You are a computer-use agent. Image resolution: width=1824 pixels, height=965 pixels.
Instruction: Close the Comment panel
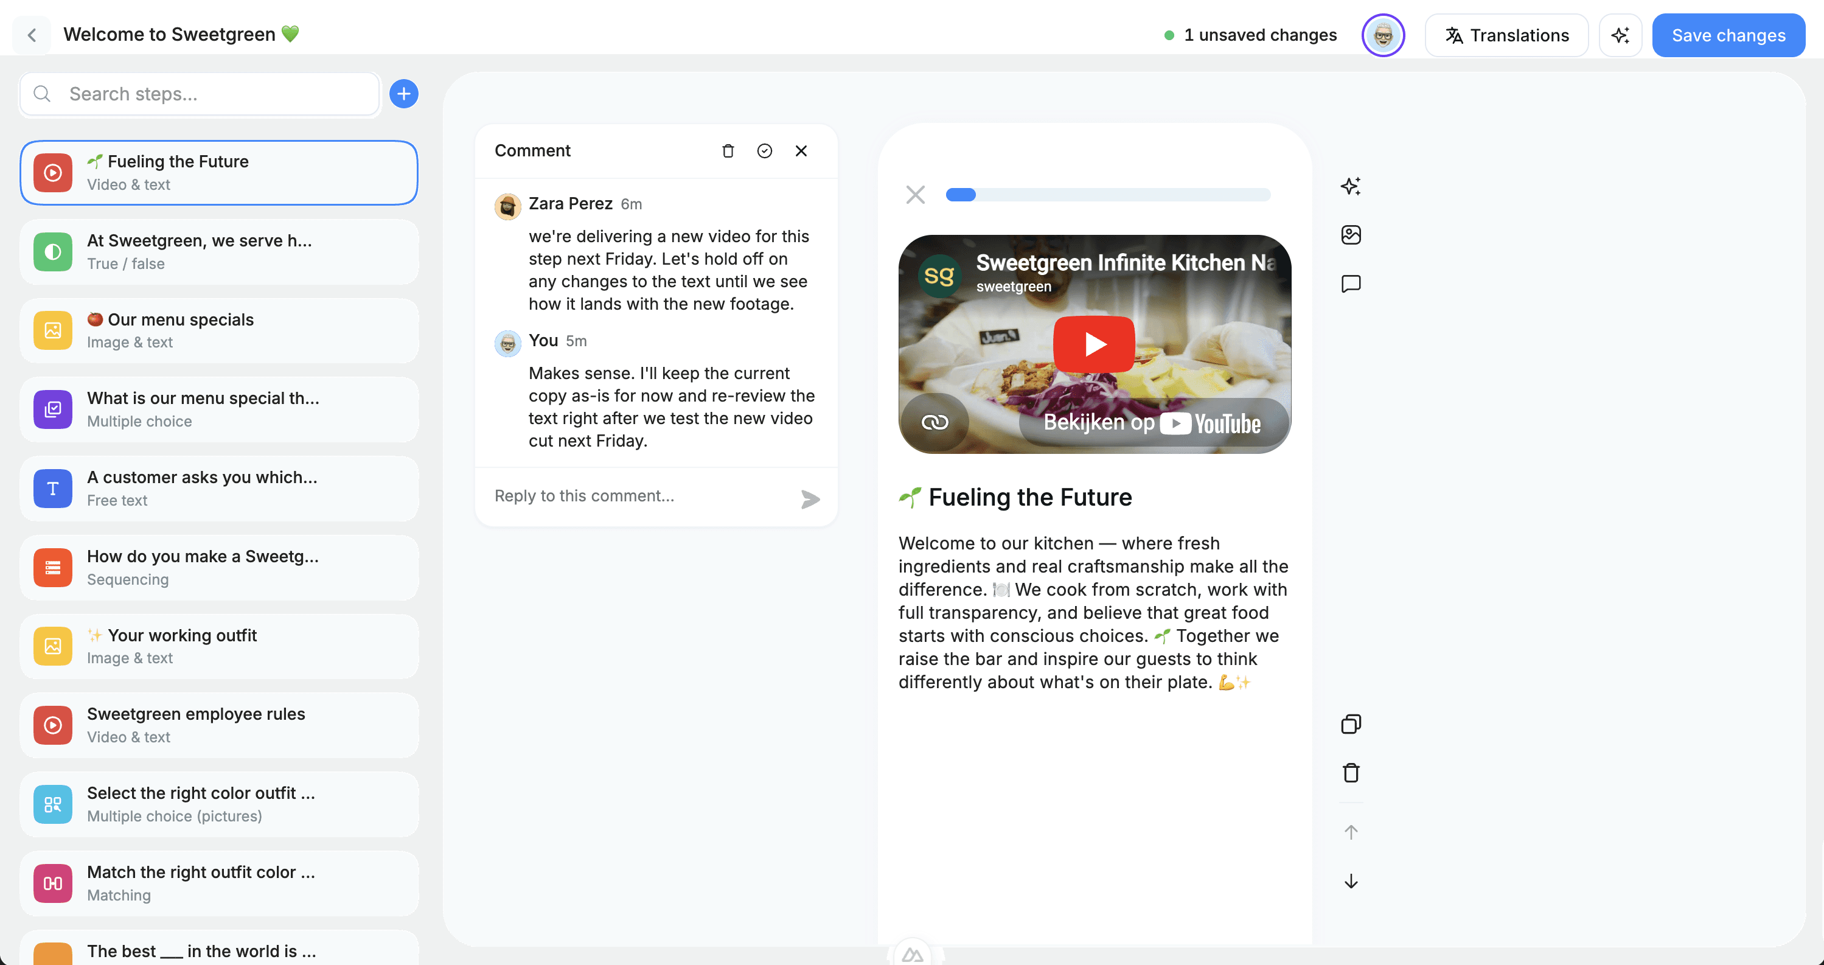801,151
